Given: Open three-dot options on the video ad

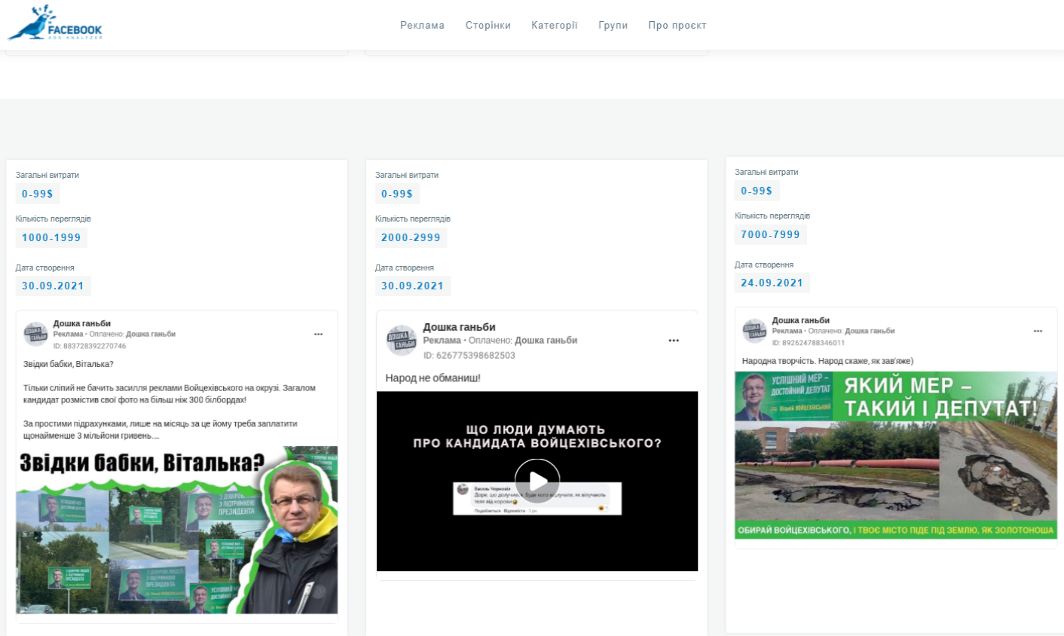Looking at the screenshot, I should tap(673, 341).
